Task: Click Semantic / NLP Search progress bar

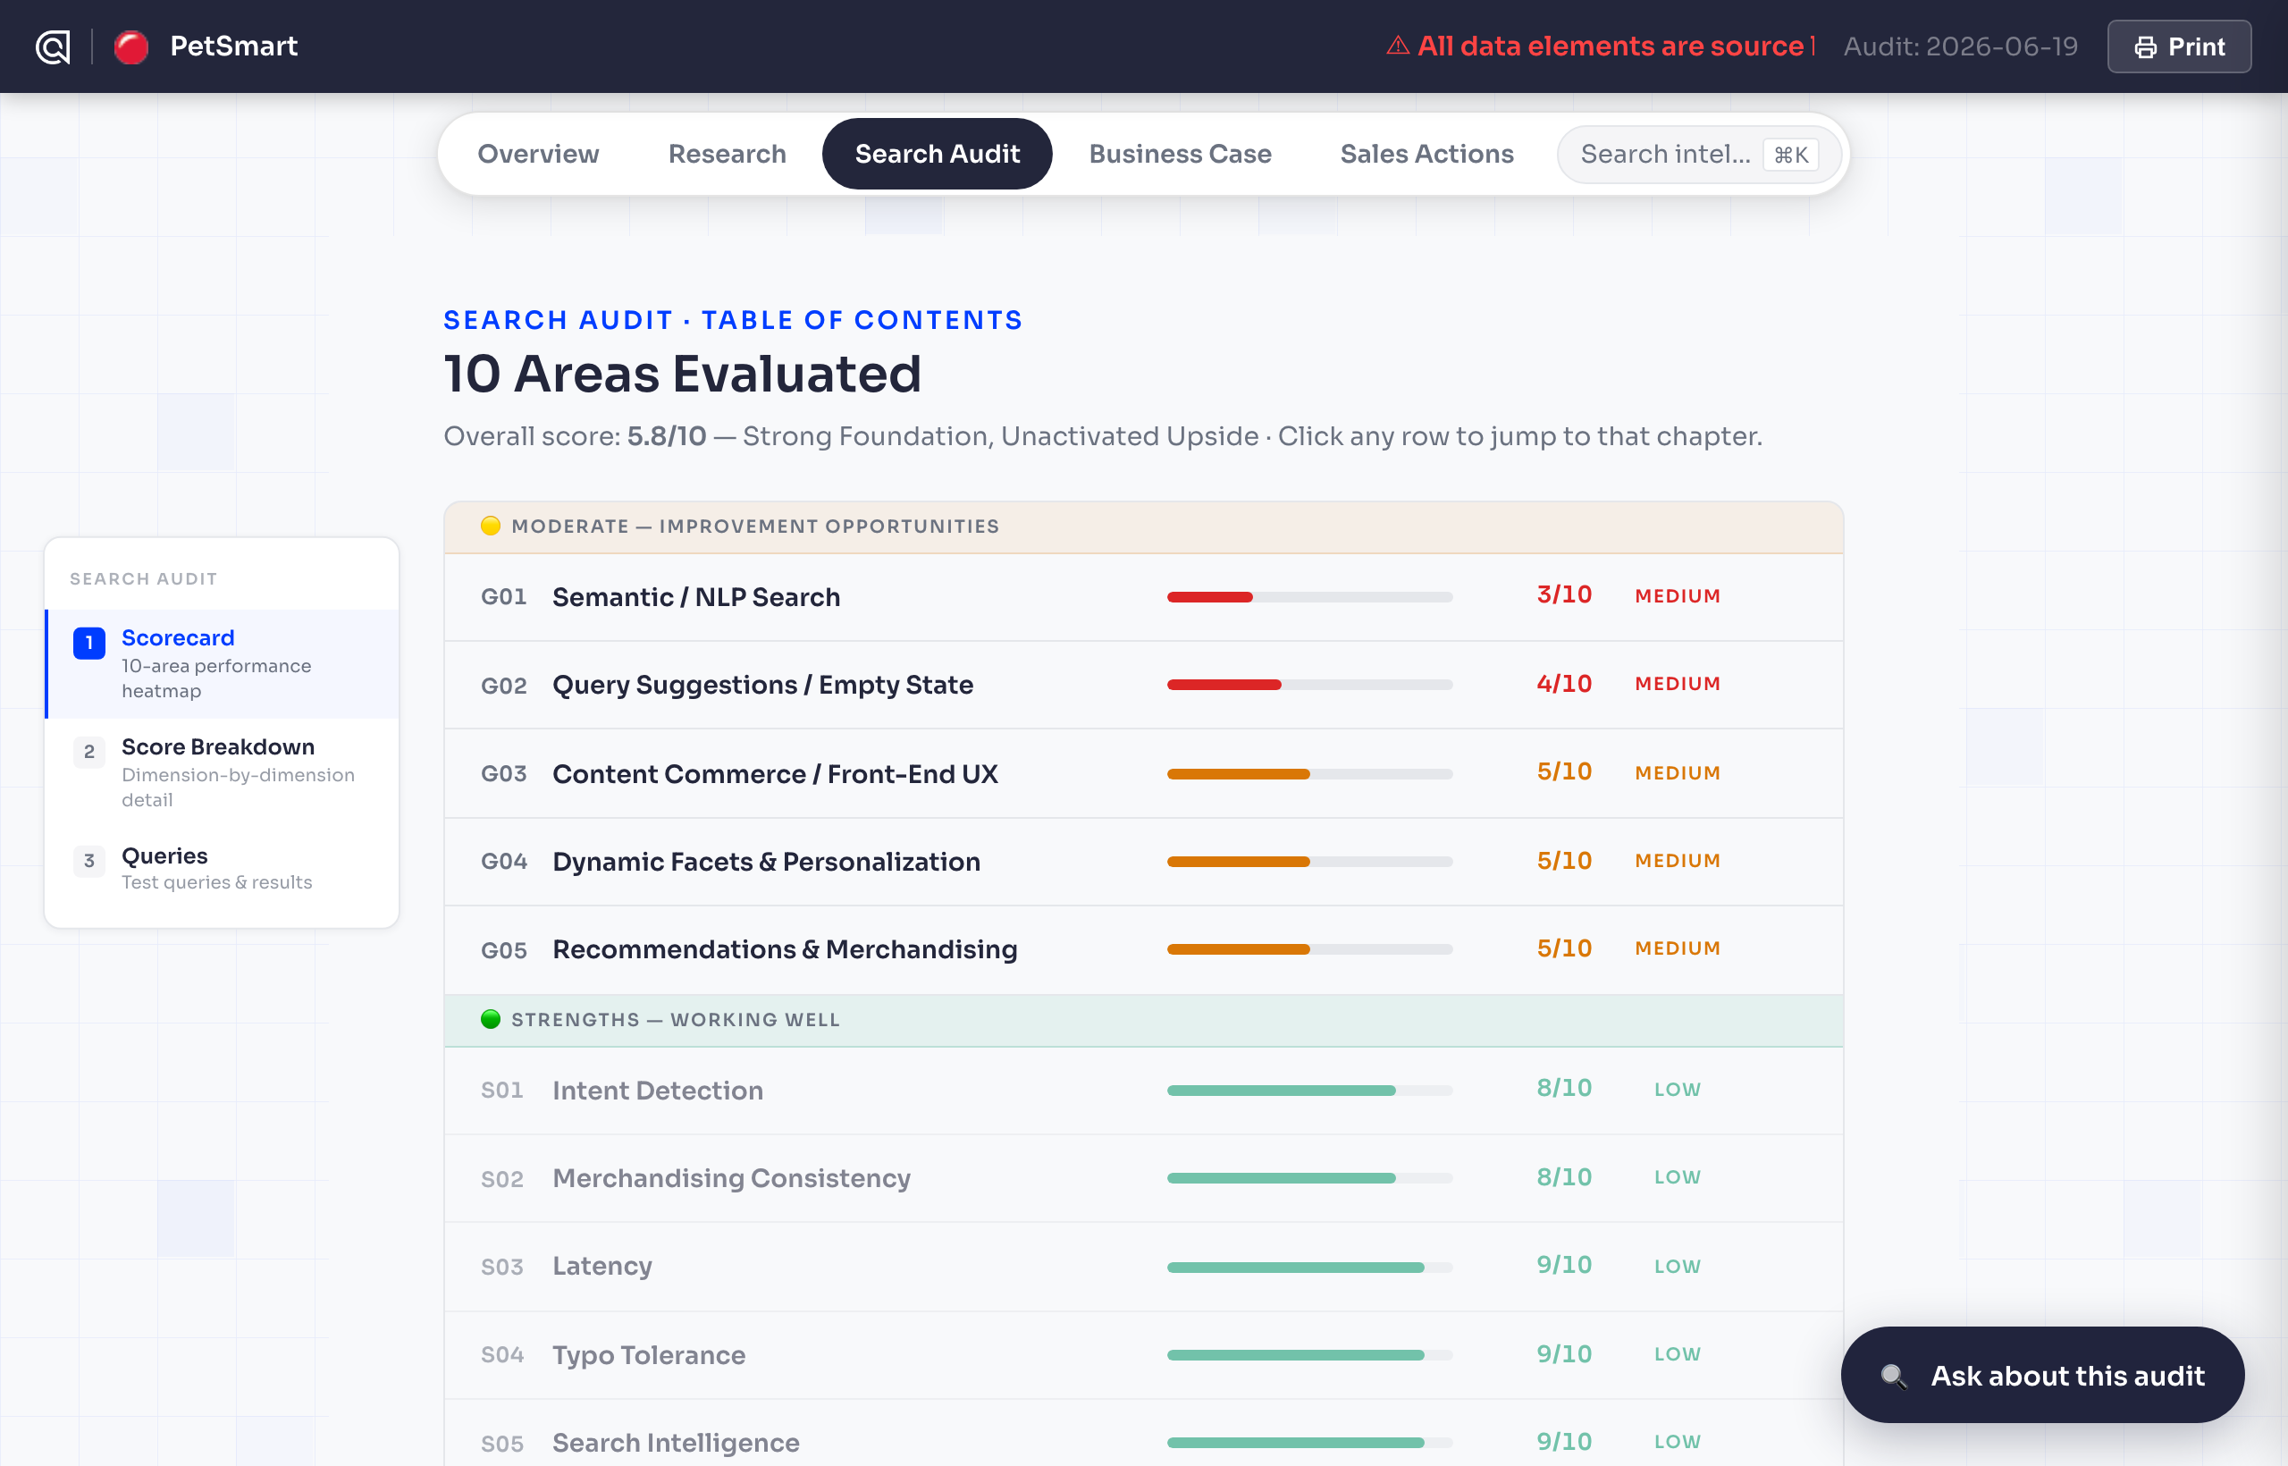Action: pyautogui.click(x=1309, y=597)
